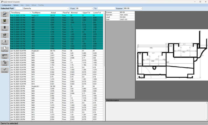Click the Selected Part number input box
This screenshot has height=125, width=208.
19,8
